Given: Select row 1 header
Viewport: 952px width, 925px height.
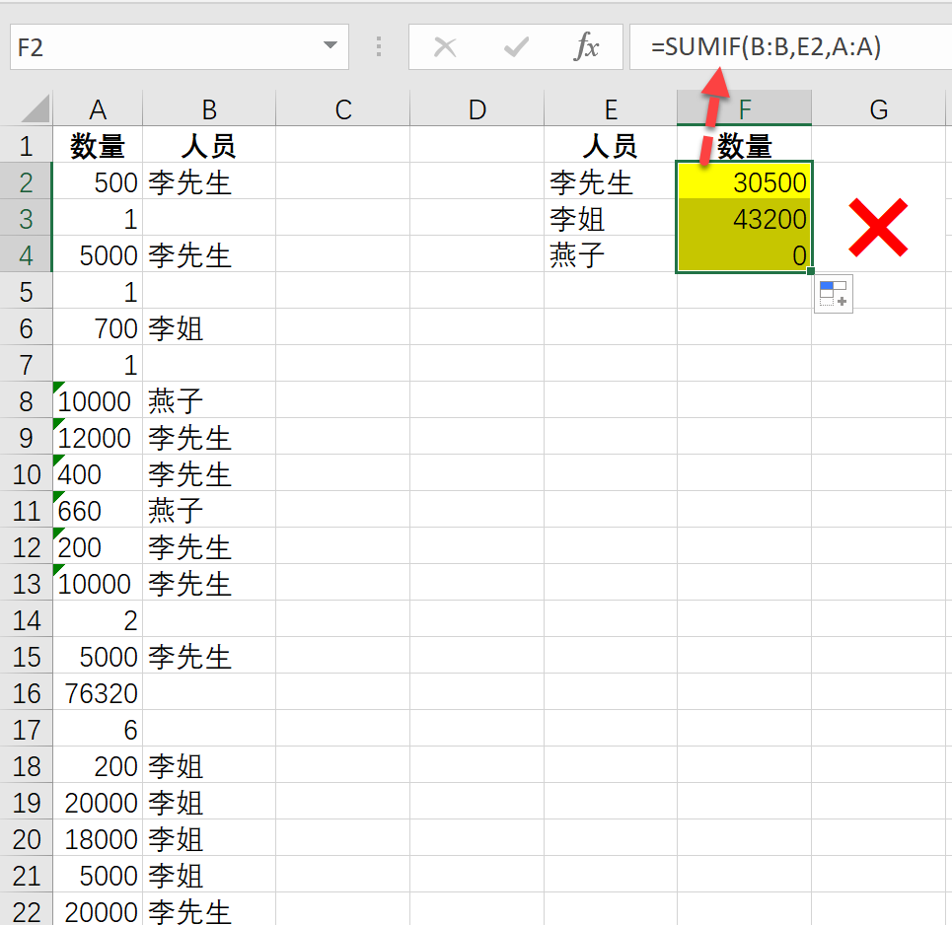Looking at the screenshot, I should pos(26,146).
